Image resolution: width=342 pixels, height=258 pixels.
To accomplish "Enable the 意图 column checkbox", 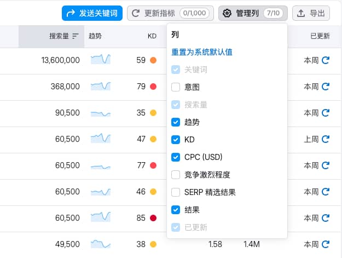I will pos(176,87).
